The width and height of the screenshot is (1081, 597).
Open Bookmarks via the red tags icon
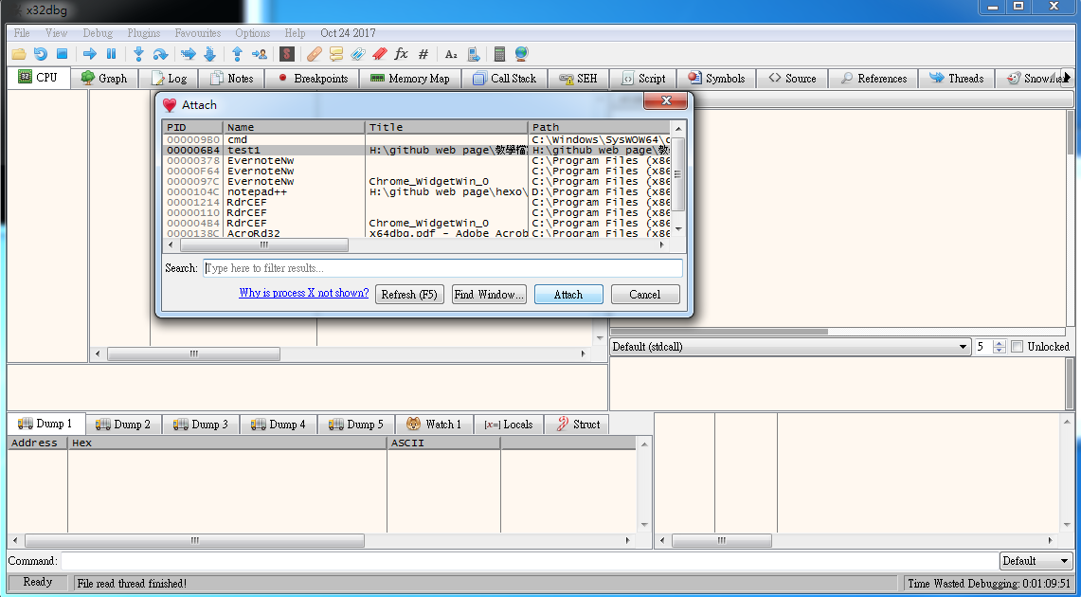pyautogui.click(x=379, y=54)
